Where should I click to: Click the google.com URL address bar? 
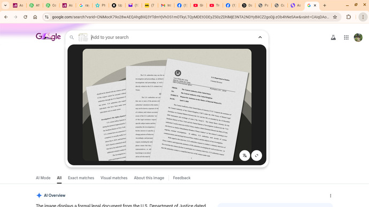click(x=190, y=17)
